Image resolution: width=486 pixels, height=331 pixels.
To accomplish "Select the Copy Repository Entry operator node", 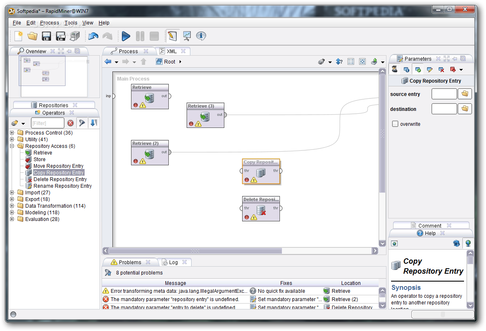I will 261,172.
